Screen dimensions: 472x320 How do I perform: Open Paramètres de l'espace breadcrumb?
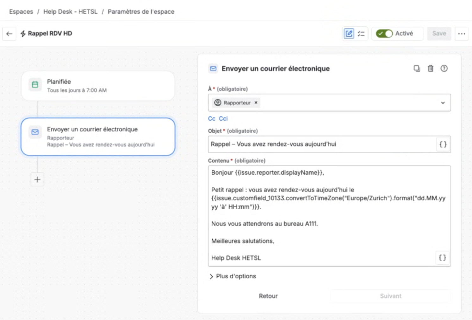pos(141,12)
